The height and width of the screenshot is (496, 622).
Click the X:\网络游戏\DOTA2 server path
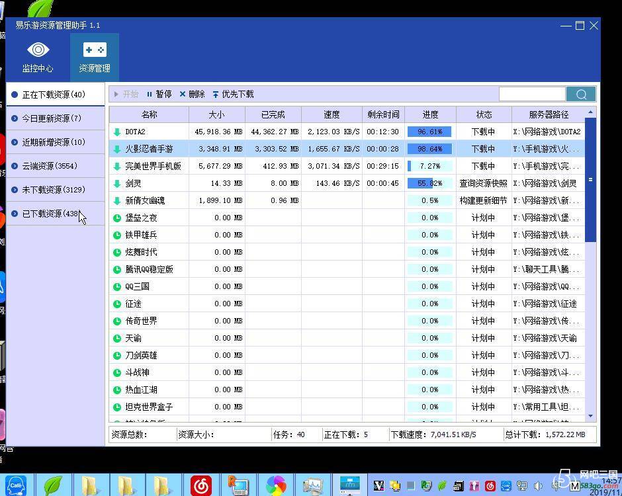coord(547,132)
